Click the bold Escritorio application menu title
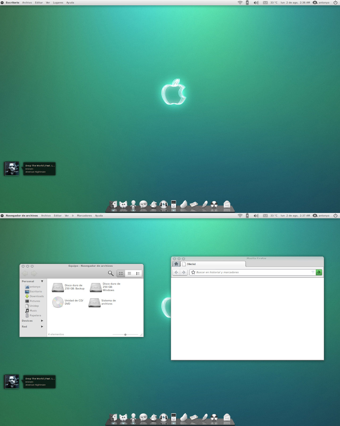 point(12,3)
